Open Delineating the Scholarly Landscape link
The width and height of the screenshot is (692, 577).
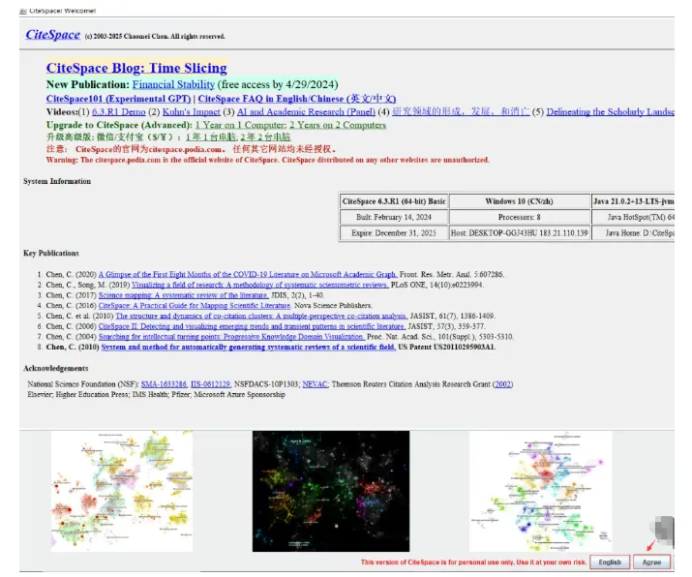tap(611, 112)
